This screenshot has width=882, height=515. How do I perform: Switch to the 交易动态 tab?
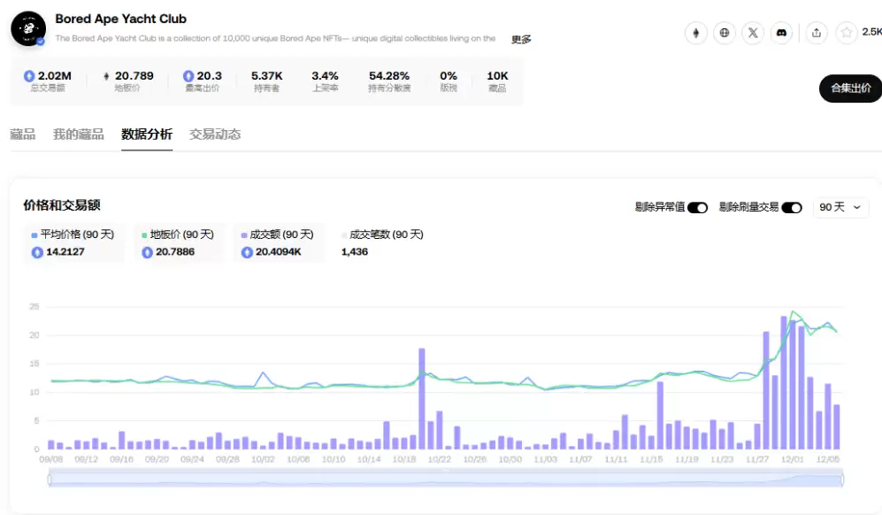coord(216,135)
